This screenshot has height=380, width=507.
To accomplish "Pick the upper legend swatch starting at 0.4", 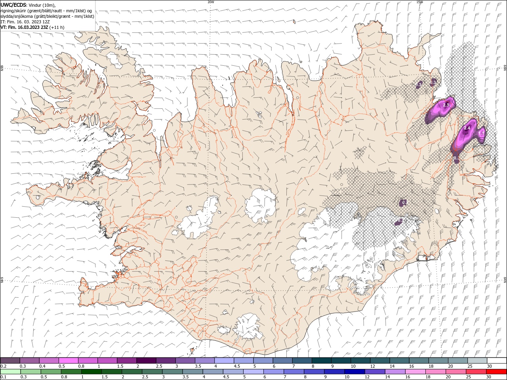I will 49,361.
